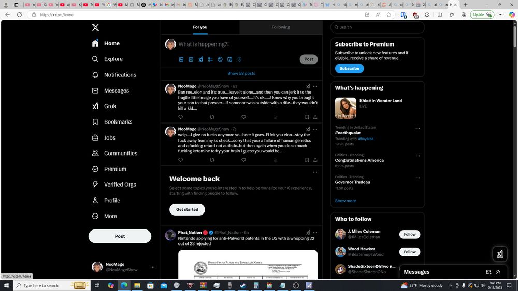
Task: Click the blue Subscribe button
Action: pos(349,69)
